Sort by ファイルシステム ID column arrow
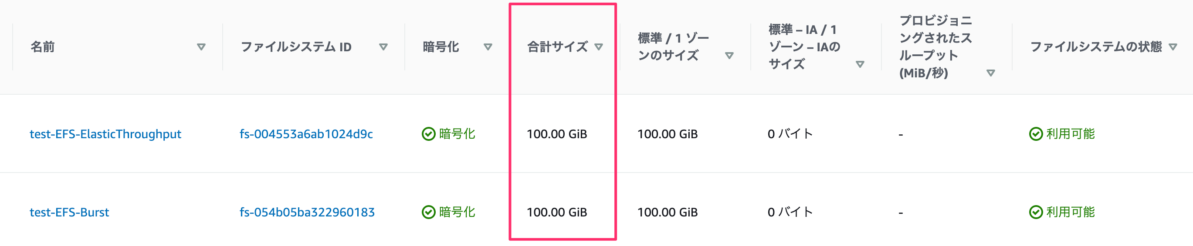 [383, 47]
